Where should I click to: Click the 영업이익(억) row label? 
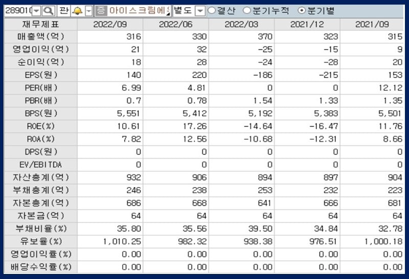(41, 49)
